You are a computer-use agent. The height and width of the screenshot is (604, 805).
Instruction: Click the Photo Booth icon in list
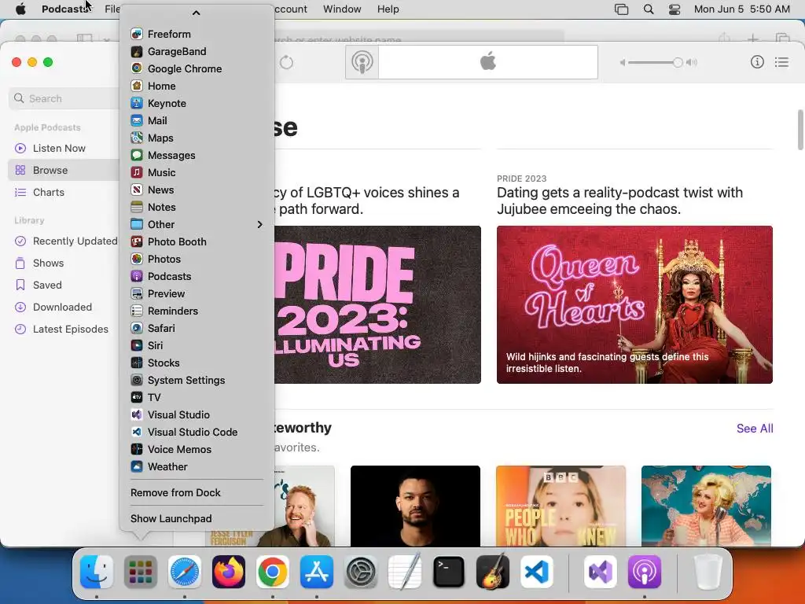(x=137, y=241)
